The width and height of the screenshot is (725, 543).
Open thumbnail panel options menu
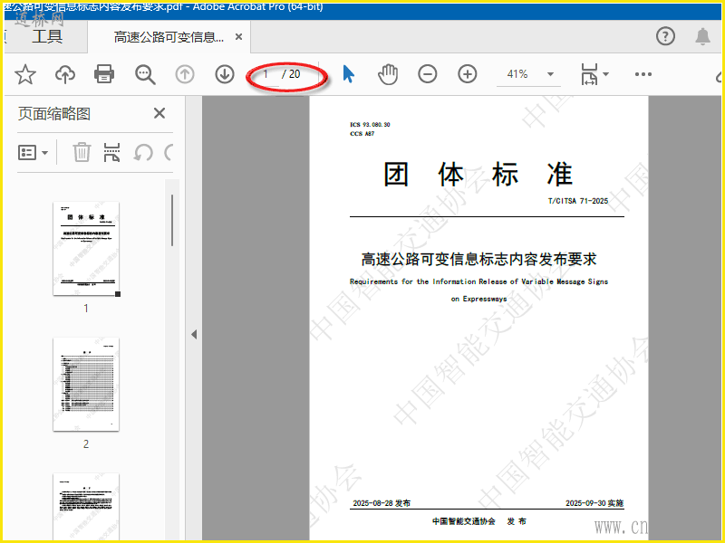point(33,152)
